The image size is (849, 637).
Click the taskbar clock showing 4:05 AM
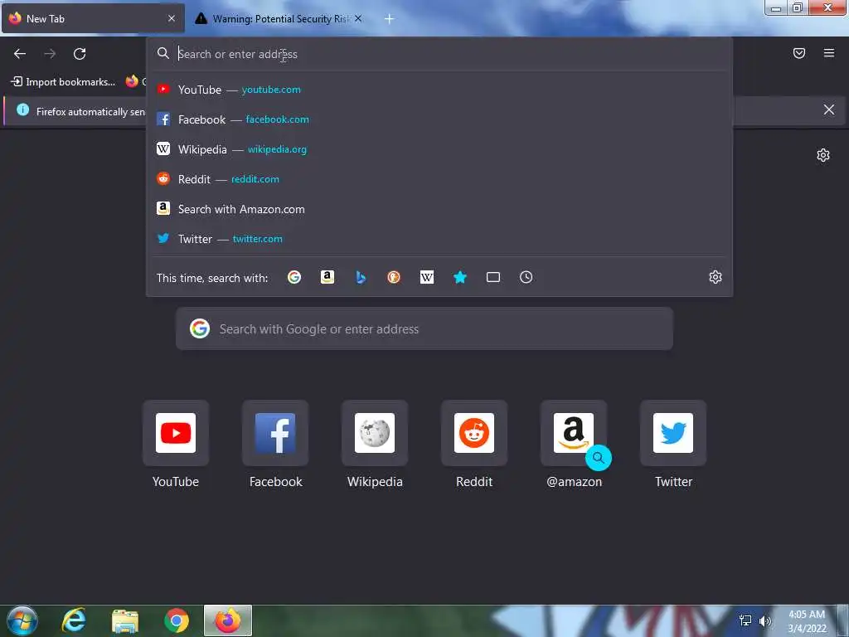click(807, 621)
